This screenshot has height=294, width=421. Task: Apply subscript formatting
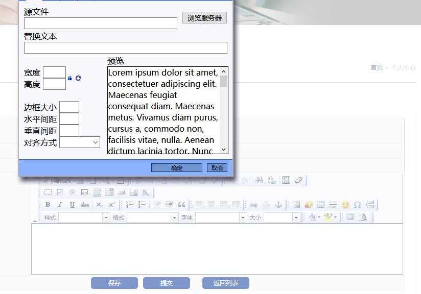99,205
